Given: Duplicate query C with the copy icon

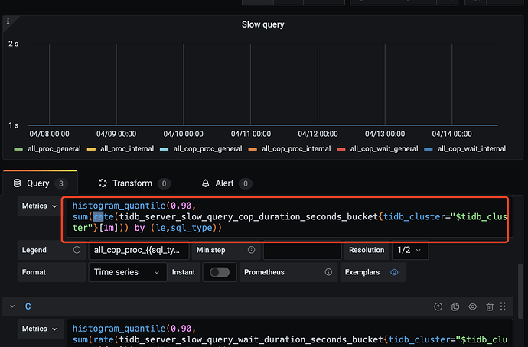Looking at the screenshot, I should point(455,306).
